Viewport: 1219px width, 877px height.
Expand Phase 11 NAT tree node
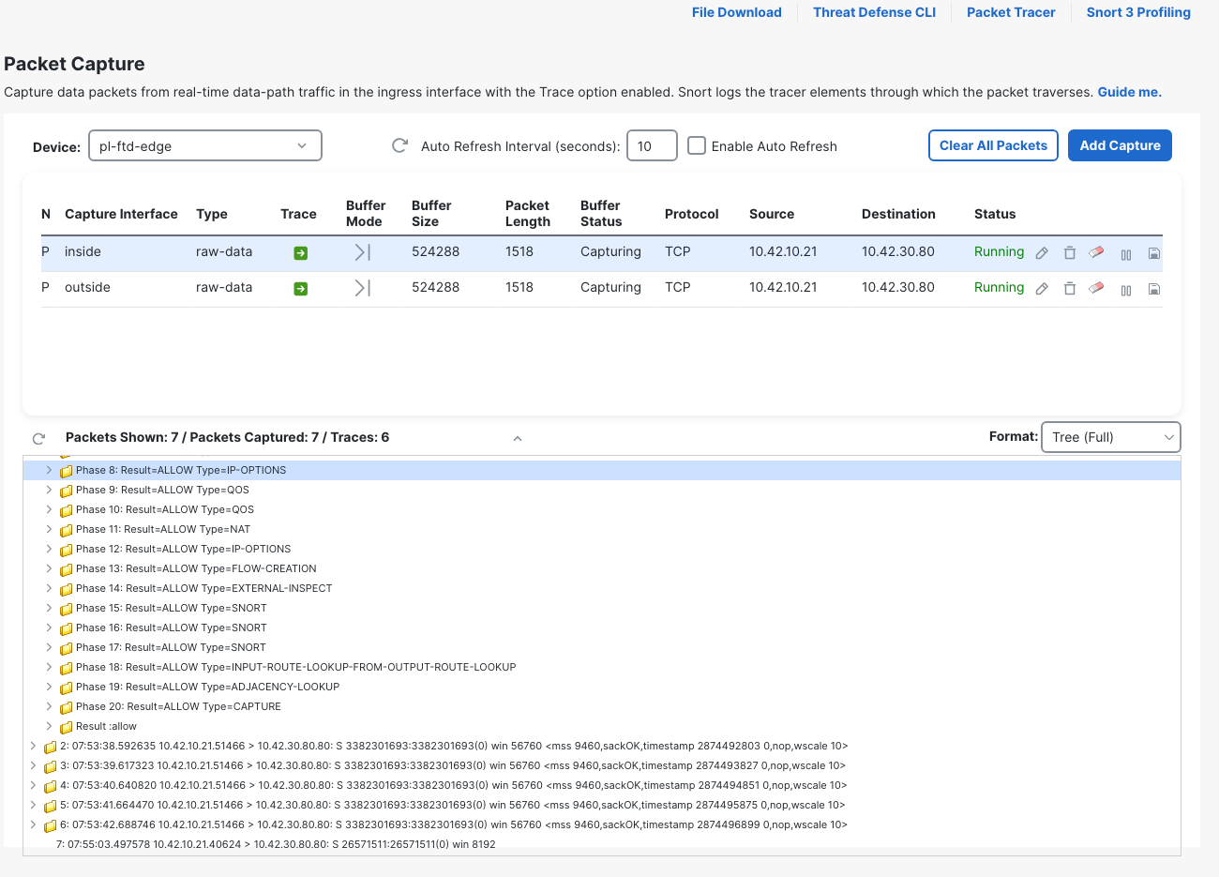(x=49, y=529)
